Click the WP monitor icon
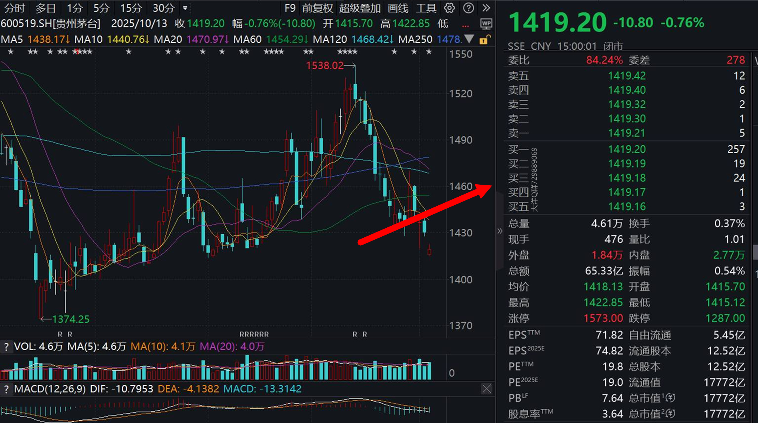Screen dimensions: 758x423 pyautogui.click(x=486, y=24)
